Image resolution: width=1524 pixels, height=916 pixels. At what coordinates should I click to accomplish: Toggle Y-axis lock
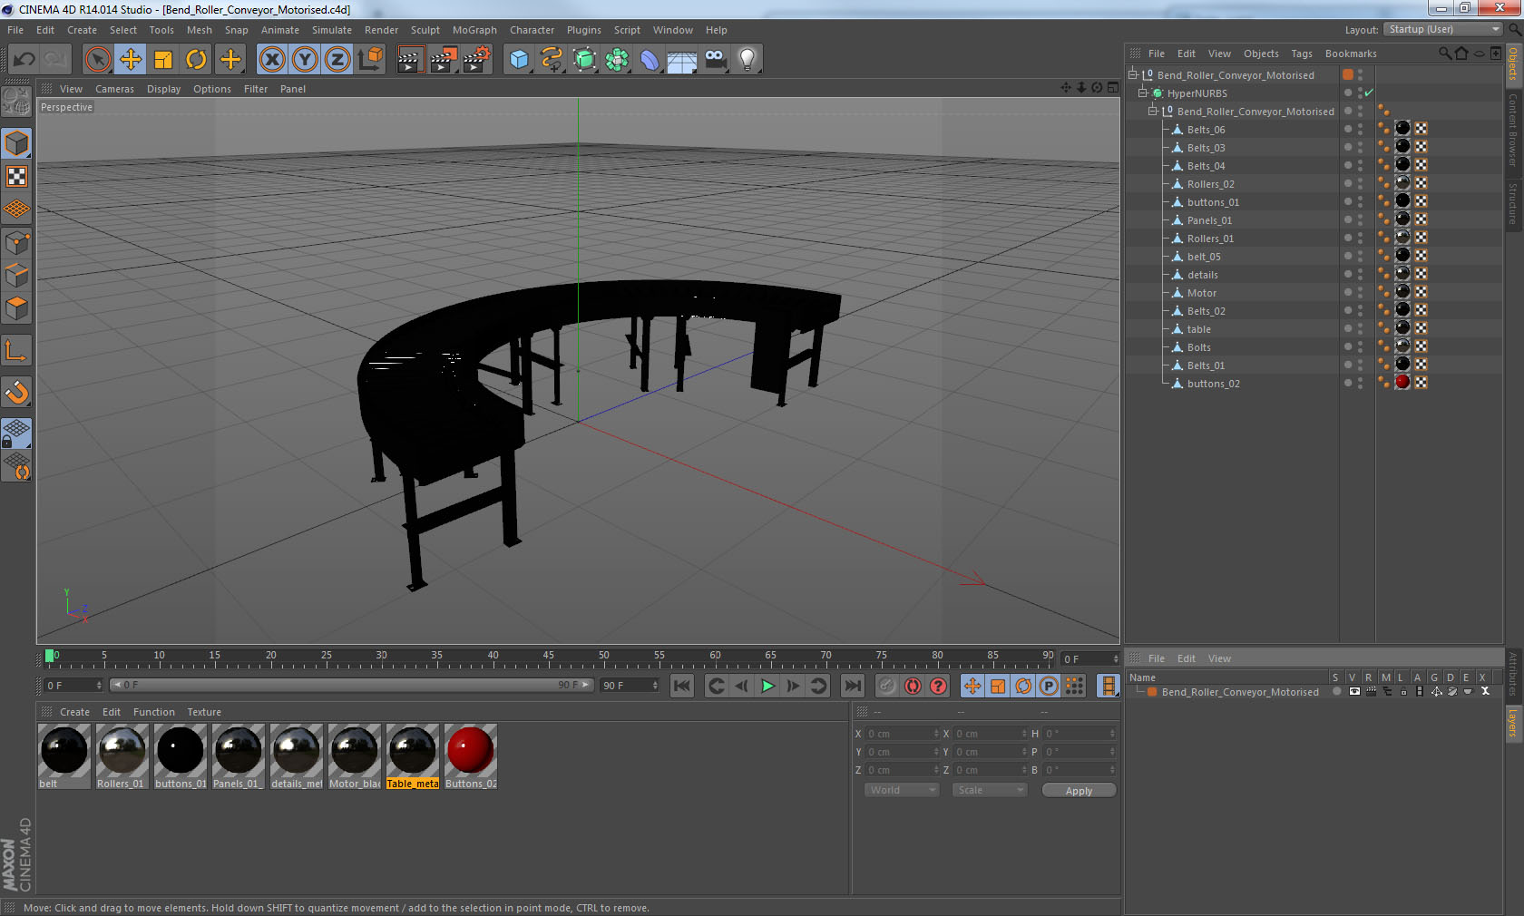[305, 60]
